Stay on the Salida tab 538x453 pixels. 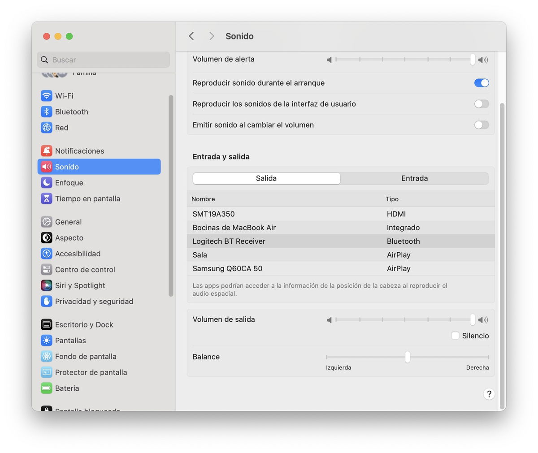click(266, 178)
